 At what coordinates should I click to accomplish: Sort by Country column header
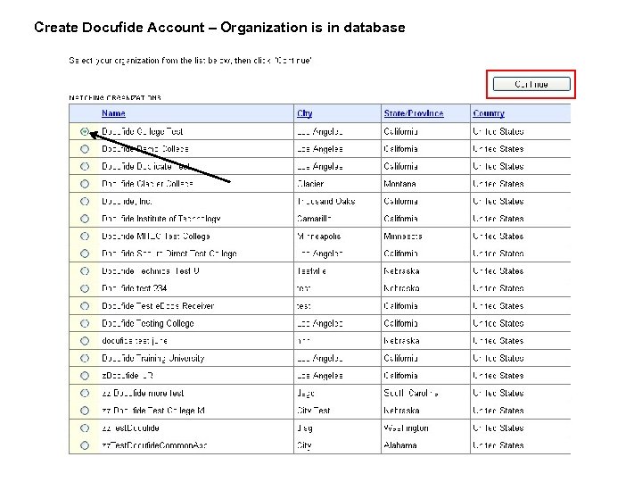click(489, 113)
